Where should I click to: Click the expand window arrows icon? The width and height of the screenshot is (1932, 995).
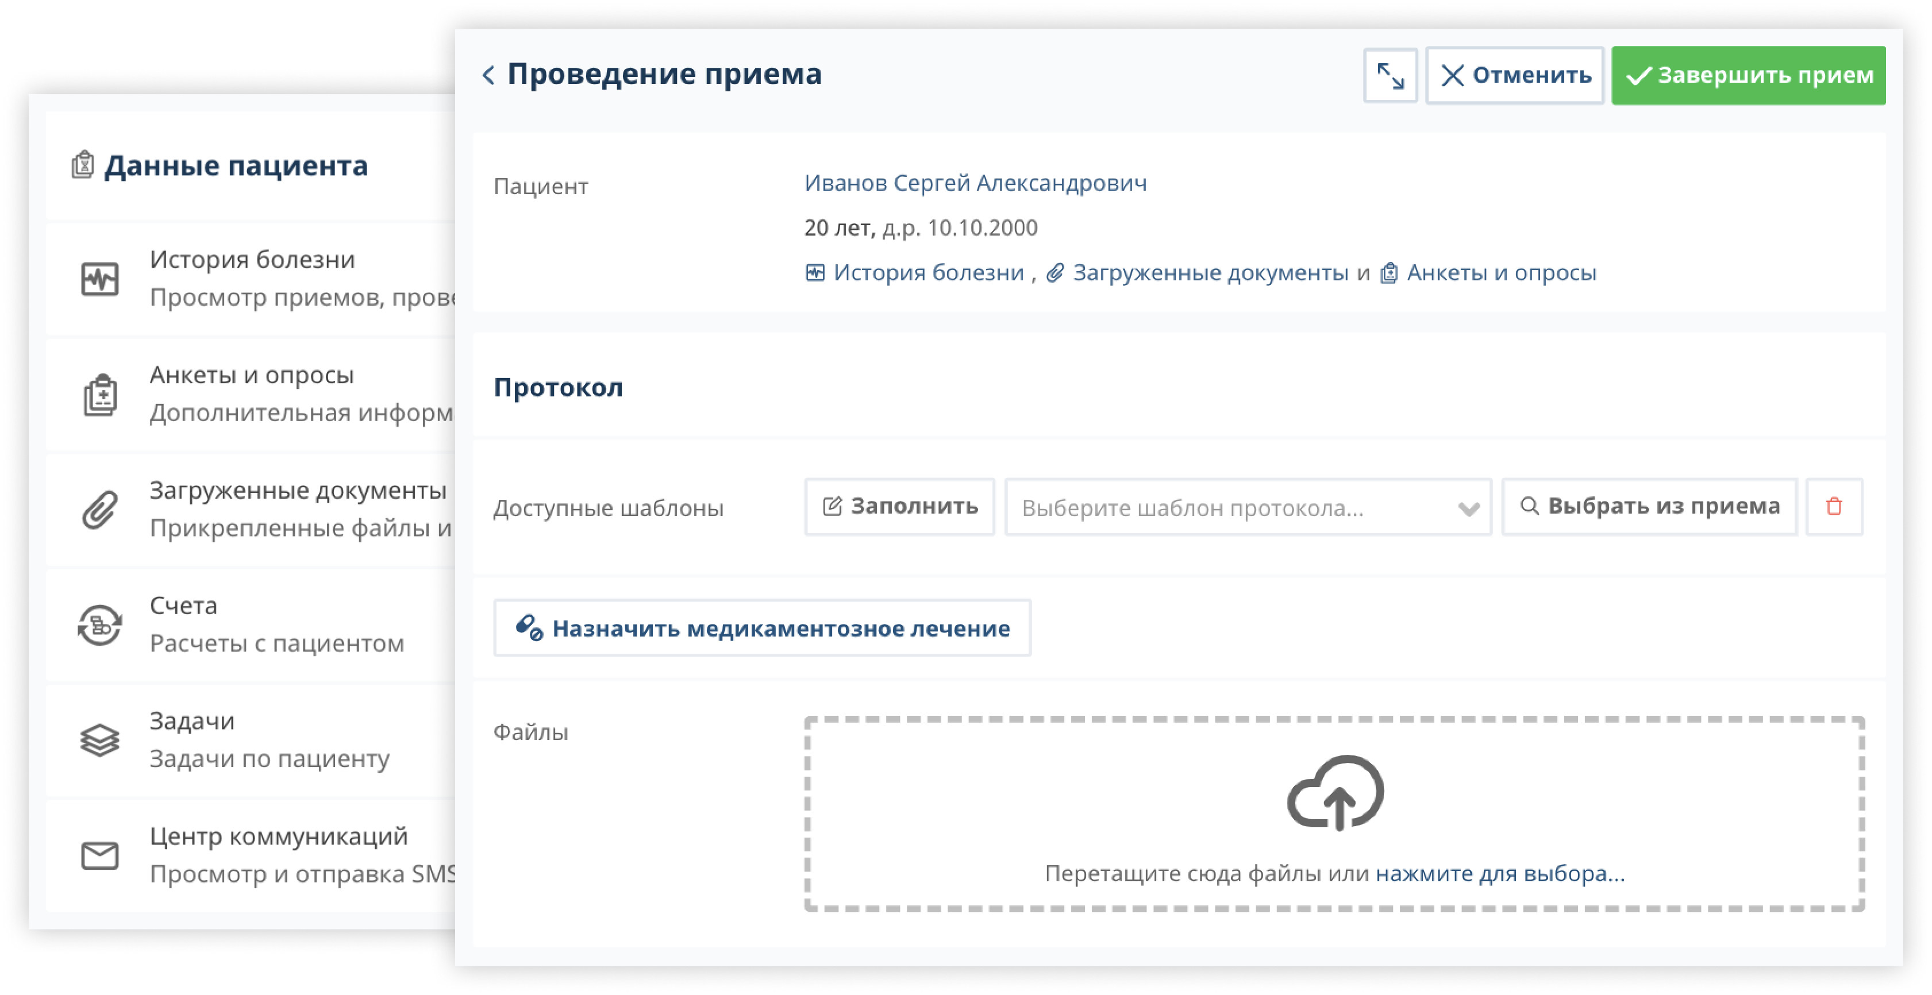(x=1390, y=75)
